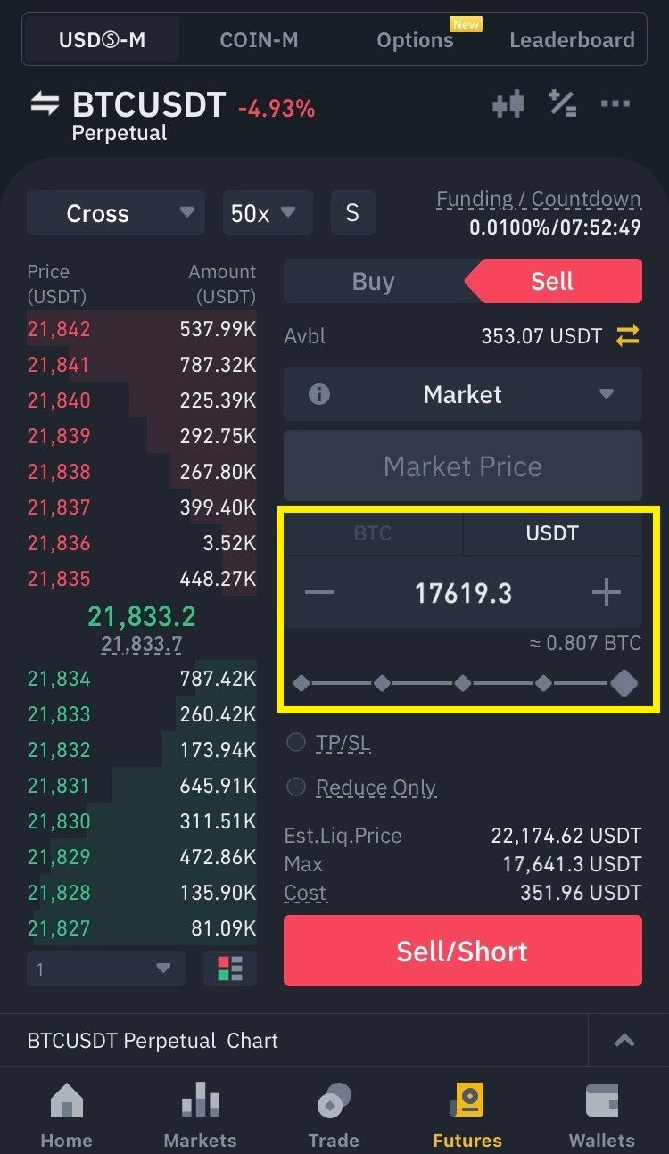669x1154 pixels.
Task: Go to the Wallets section
Action: coord(601,1116)
